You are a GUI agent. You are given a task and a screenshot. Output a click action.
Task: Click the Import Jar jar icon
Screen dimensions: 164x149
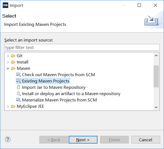18,87
